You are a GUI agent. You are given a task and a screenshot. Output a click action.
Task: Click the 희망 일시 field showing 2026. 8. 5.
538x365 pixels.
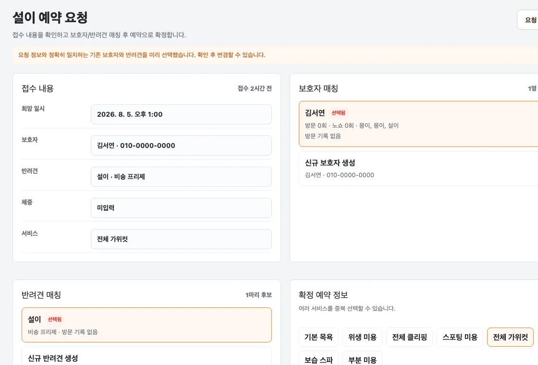181,114
